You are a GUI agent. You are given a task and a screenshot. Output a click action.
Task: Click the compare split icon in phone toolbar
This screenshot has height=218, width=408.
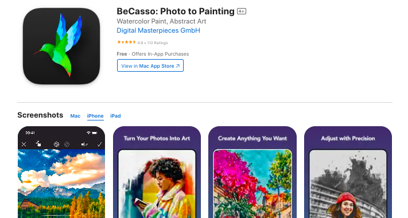tap(84, 144)
